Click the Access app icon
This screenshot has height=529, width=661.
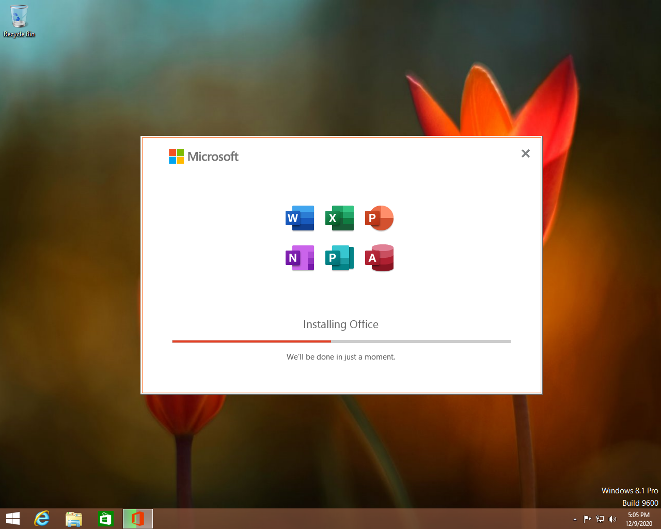pos(380,258)
